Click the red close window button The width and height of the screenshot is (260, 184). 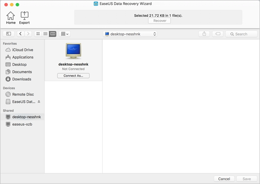click(6, 5)
